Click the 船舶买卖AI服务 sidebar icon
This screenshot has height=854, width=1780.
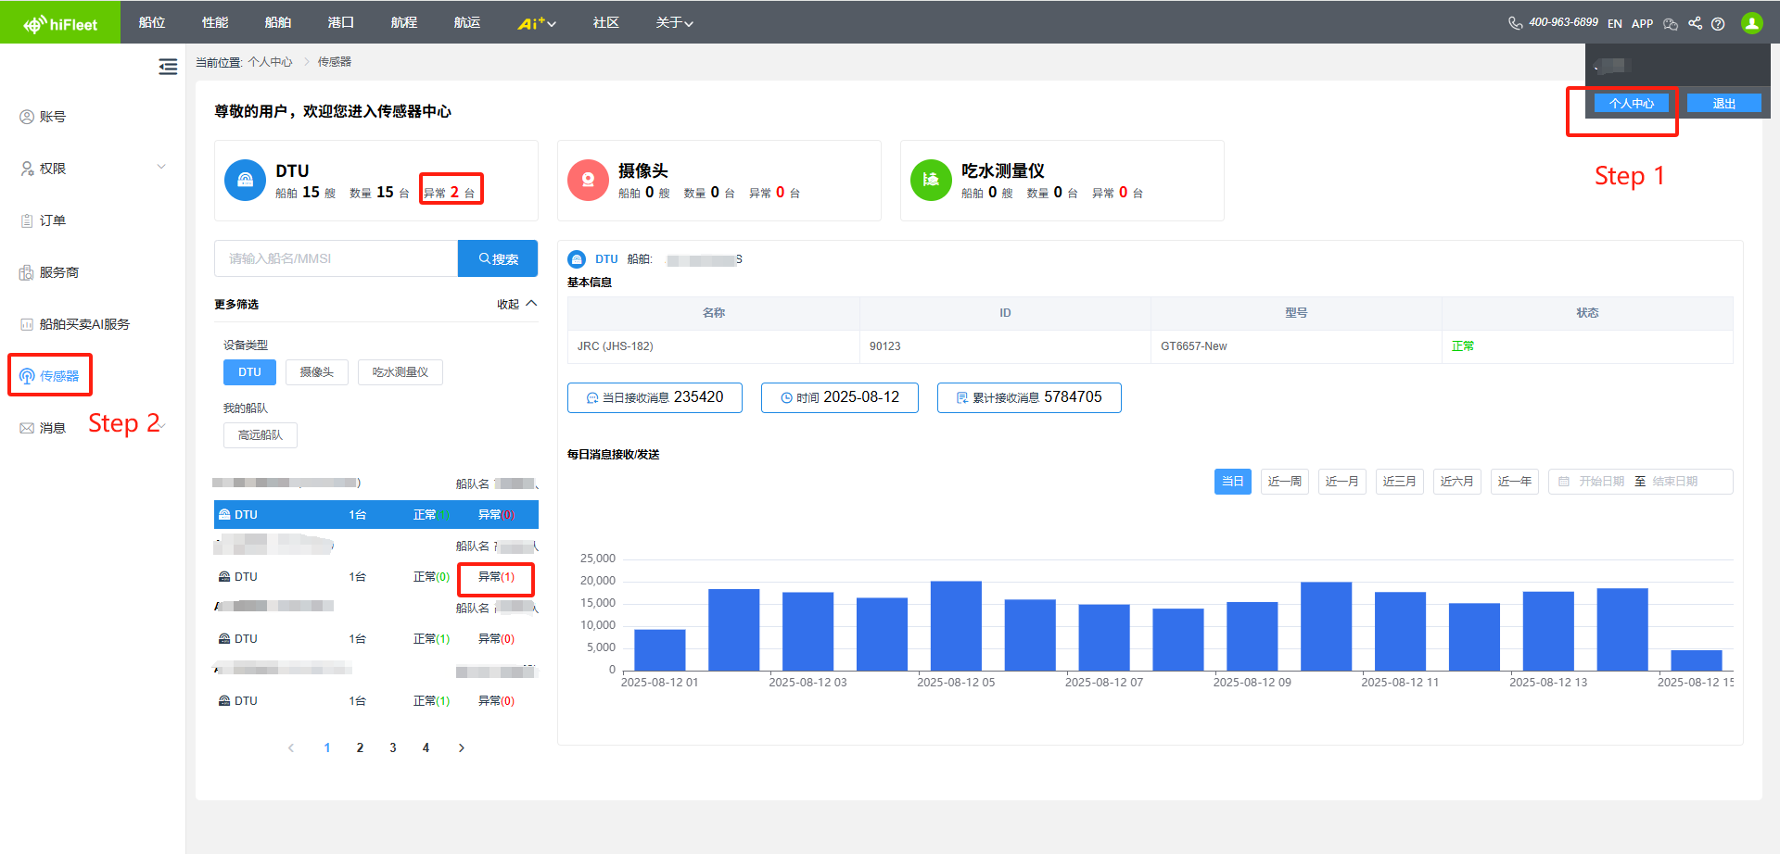click(x=27, y=324)
